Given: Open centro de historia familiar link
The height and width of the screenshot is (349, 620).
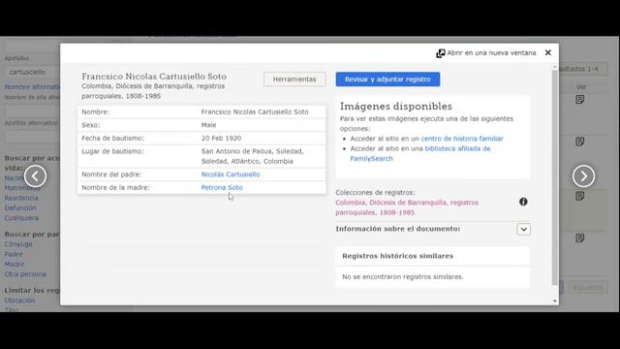Looking at the screenshot, I should point(462,139).
